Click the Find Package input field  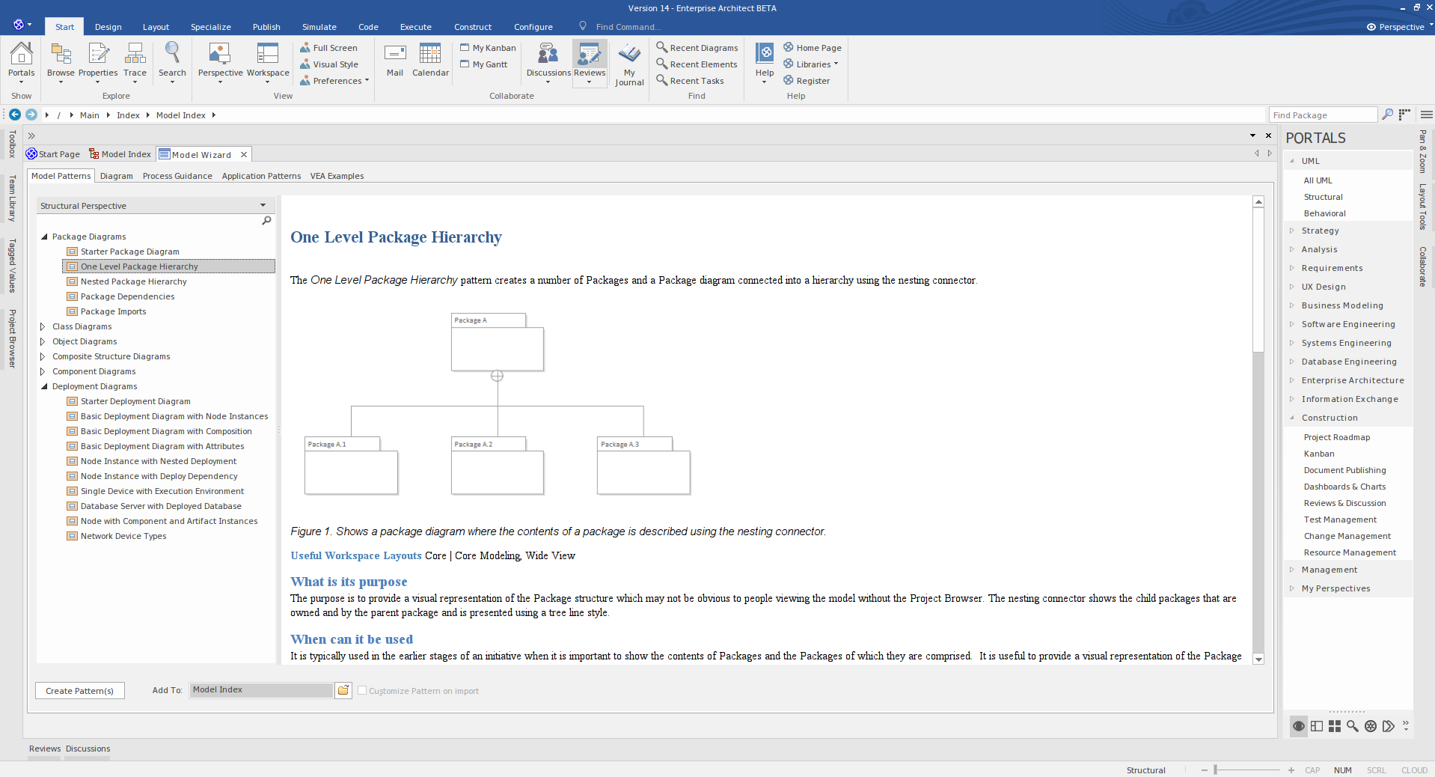click(1322, 115)
